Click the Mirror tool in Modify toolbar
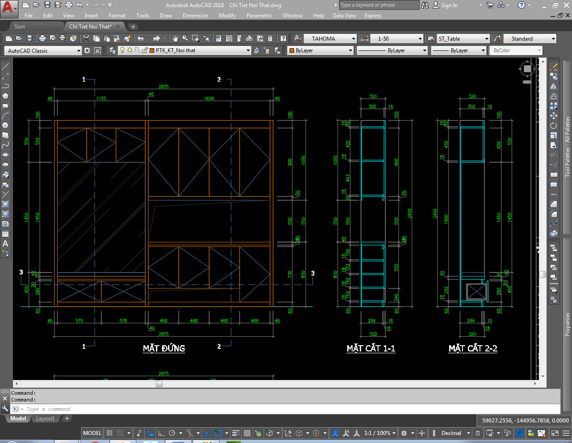The image size is (572, 443). coord(554,86)
